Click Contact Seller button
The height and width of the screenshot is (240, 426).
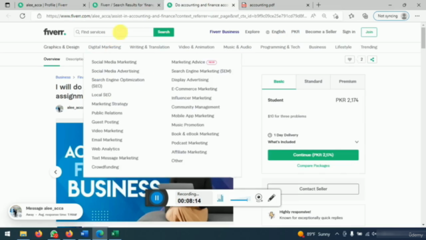point(313,189)
